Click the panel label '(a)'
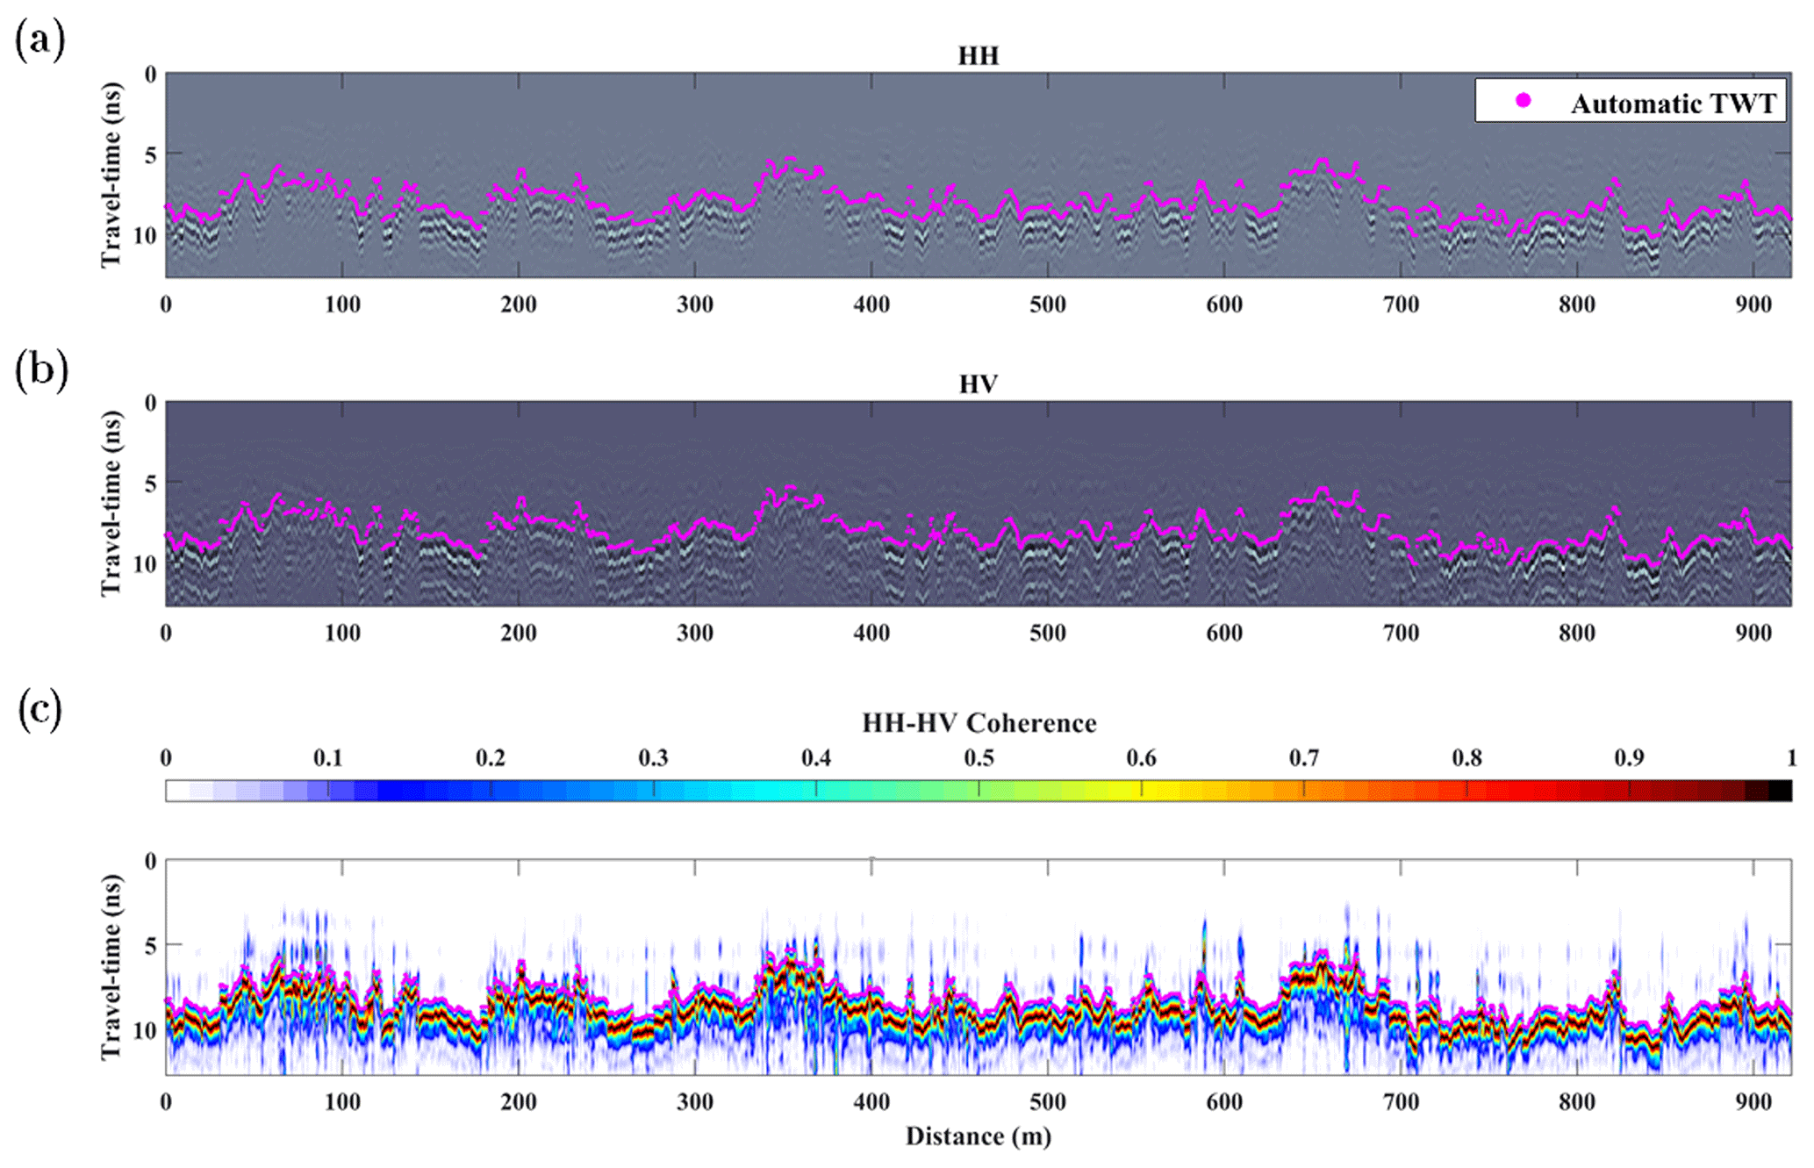 [x=40, y=40]
